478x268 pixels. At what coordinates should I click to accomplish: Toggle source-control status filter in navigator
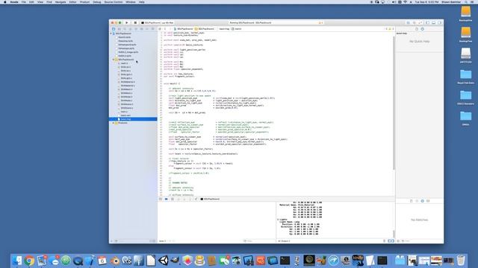tap(155, 241)
